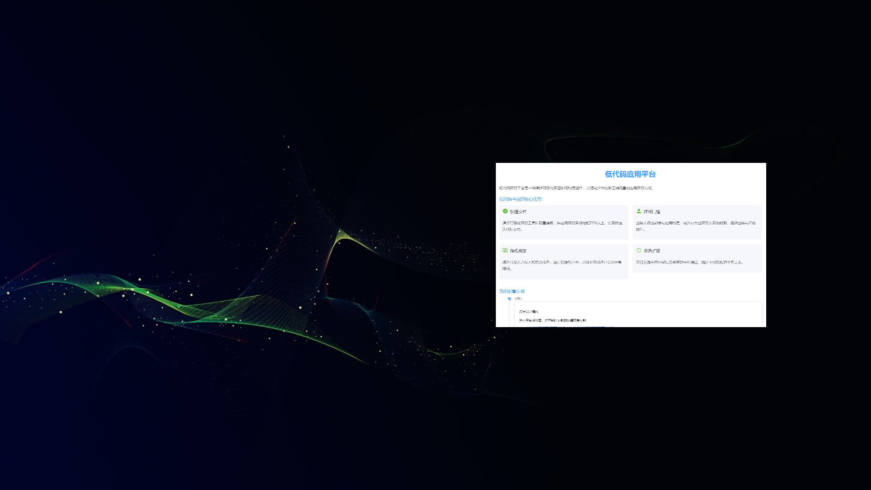Click the green card icon next to 降低成本
Screen dimensions: 871x490
[x=505, y=250]
